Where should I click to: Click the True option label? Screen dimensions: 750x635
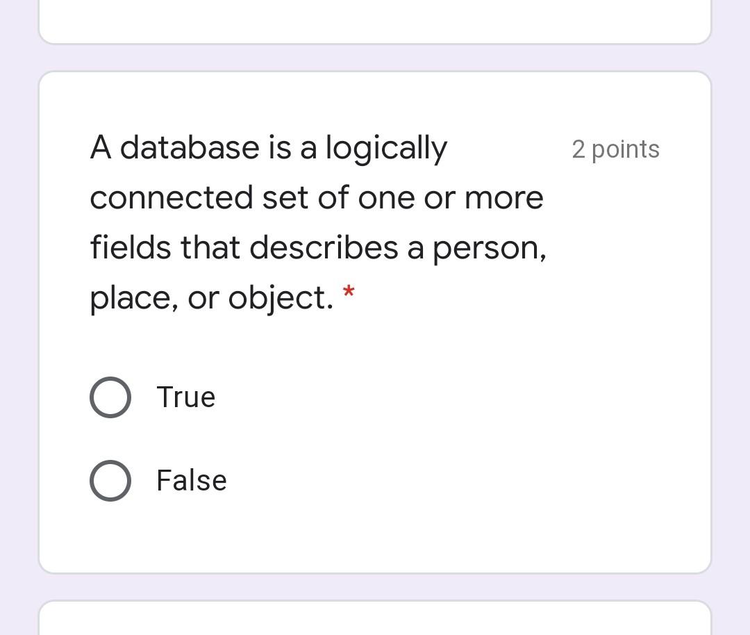click(x=185, y=397)
